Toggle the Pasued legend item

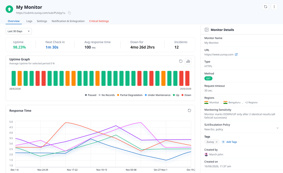tap(91, 95)
